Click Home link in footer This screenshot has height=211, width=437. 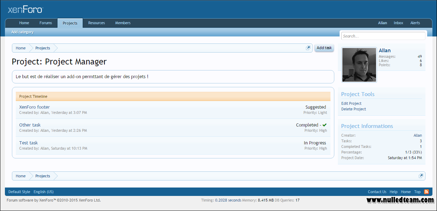406,192
